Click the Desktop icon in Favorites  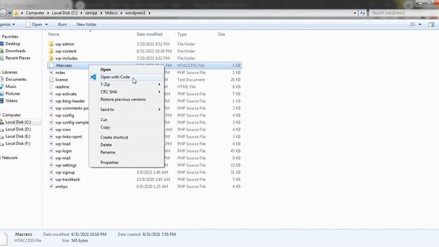pyautogui.click(x=2, y=44)
